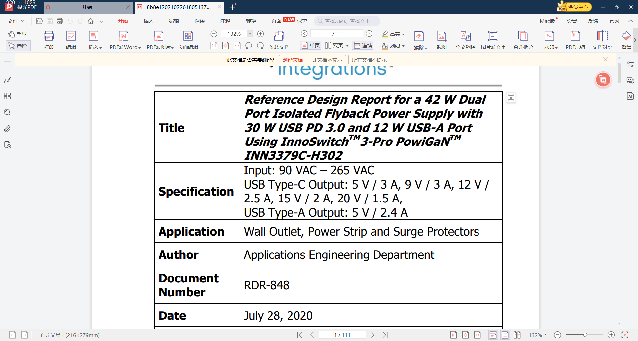Click 此文档不提示 button
The height and width of the screenshot is (341, 638).
tap(327, 60)
